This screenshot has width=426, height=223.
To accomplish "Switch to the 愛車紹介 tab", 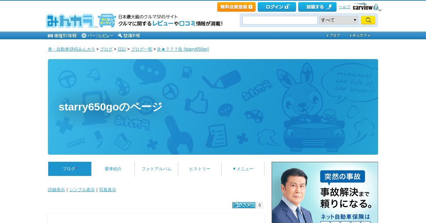I will point(113,169).
